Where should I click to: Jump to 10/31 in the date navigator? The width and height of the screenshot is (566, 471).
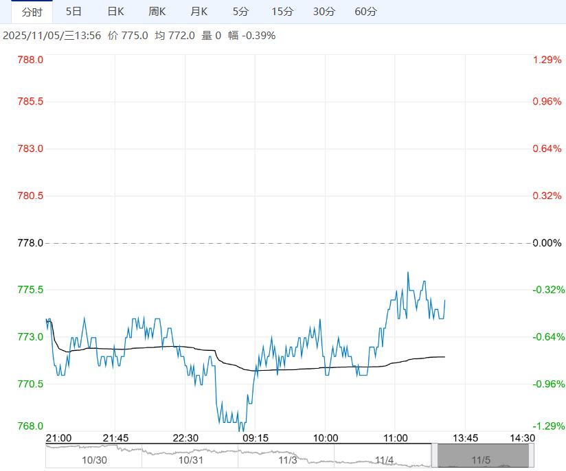192,459
